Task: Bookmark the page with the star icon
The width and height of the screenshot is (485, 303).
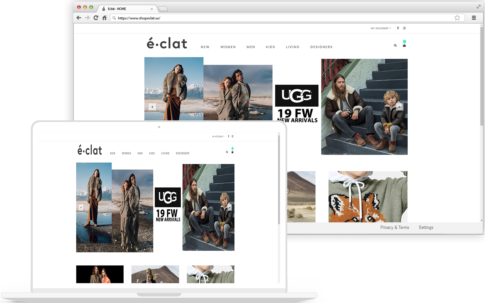Action: [457, 18]
